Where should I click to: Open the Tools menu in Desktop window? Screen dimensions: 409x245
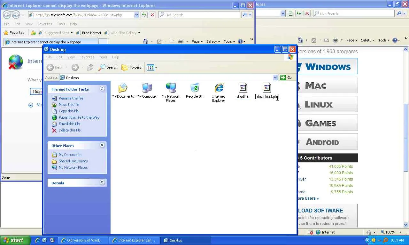(103, 57)
